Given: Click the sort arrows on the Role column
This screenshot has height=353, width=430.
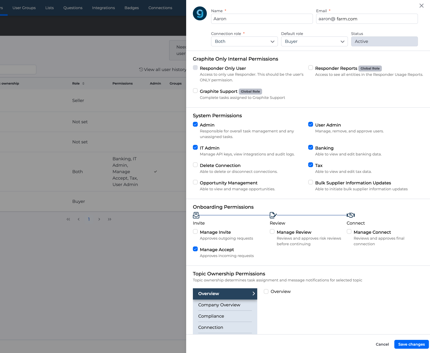Looking at the screenshot, I should (x=83, y=83).
